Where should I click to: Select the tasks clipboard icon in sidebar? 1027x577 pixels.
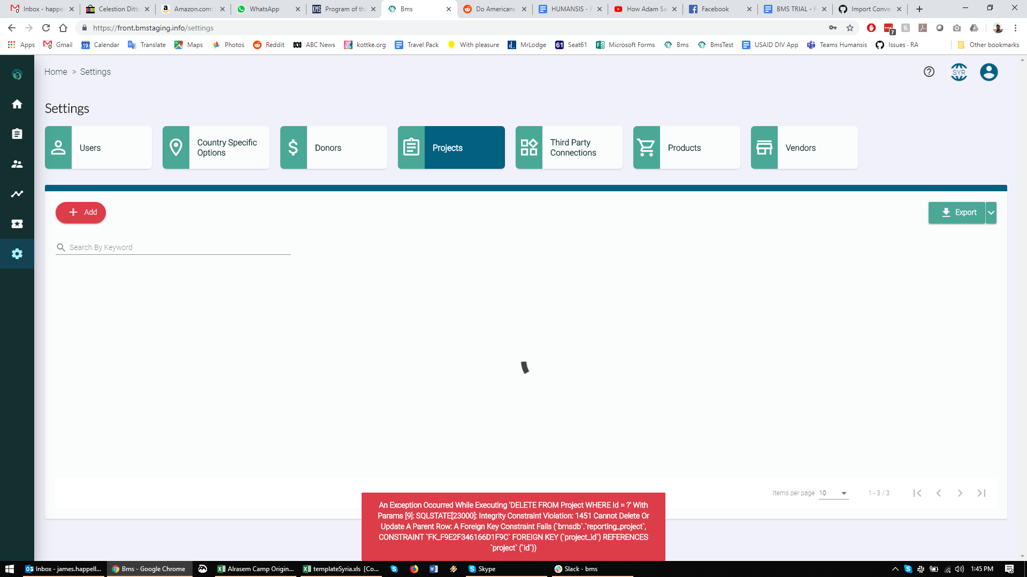pos(17,134)
